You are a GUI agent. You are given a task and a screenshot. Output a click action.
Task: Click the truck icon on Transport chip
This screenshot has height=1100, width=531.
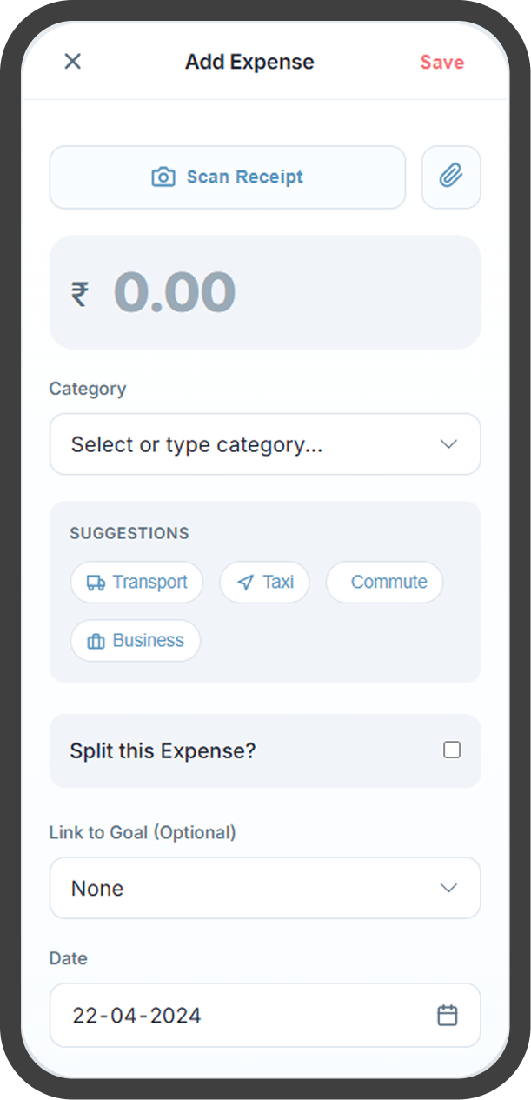(x=96, y=583)
